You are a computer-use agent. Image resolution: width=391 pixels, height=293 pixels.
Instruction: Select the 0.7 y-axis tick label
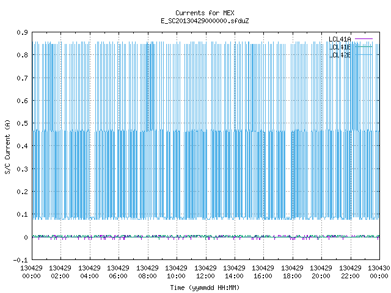pos(22,78)
